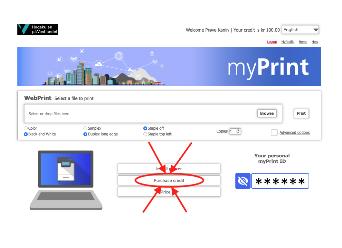Click the Install printer button

coord(169,169)
